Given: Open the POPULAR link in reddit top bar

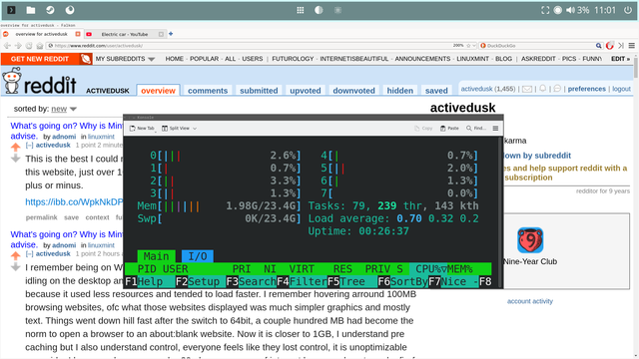Looking at the screenshot, I should coord(204,59).
